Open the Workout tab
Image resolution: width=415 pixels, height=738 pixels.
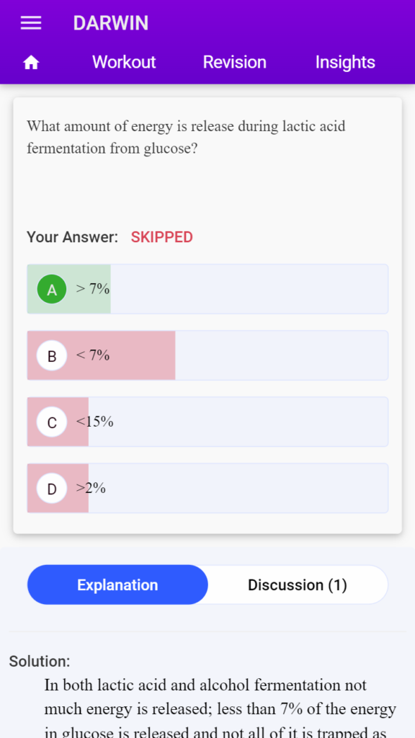click(124, 62)
